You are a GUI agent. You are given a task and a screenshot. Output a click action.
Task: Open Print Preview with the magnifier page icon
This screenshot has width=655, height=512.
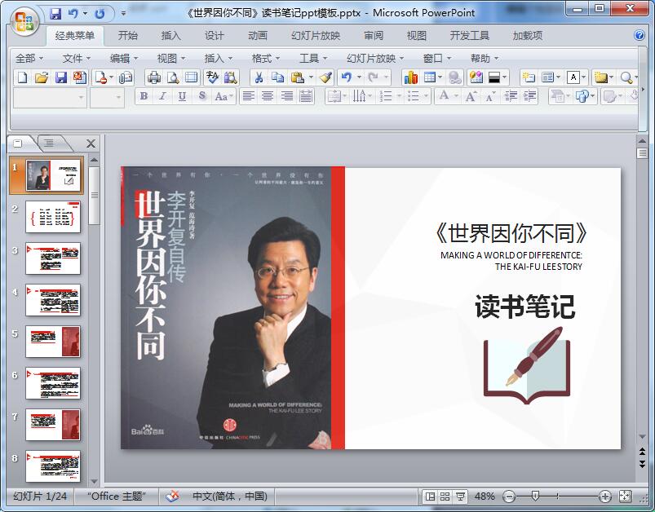[173, 77]
